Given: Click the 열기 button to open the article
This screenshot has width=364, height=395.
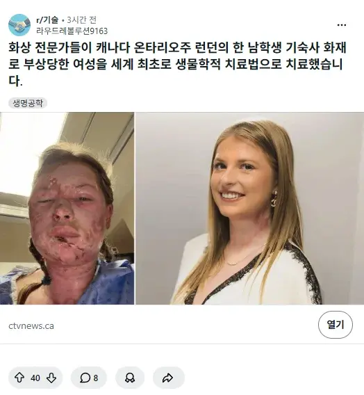Looking at the screenshot, I should click(x=336, y=325).
